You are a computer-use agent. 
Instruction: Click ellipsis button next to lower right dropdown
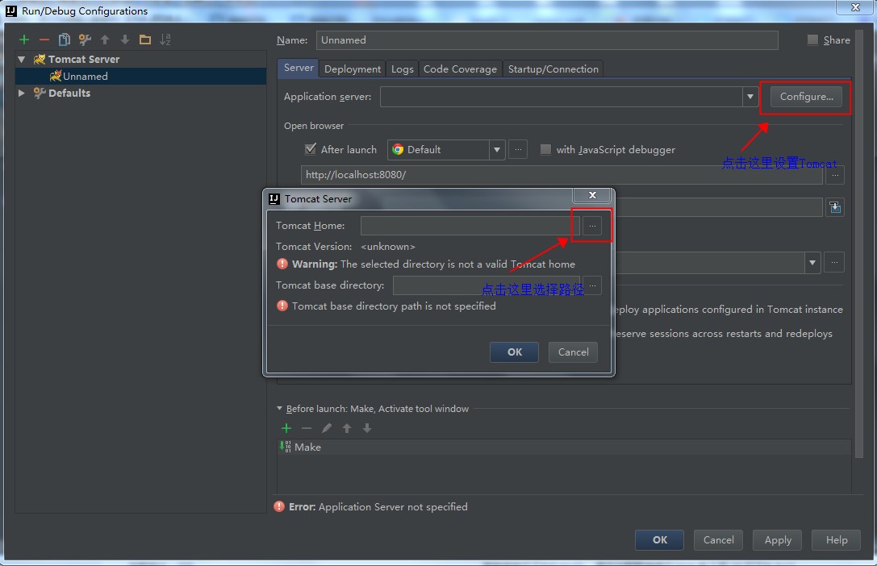(834, 263)
